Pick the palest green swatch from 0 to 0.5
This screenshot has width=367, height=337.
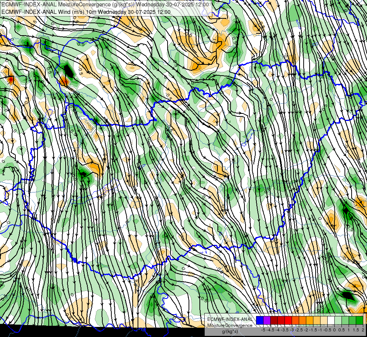[x=338, y=321]
